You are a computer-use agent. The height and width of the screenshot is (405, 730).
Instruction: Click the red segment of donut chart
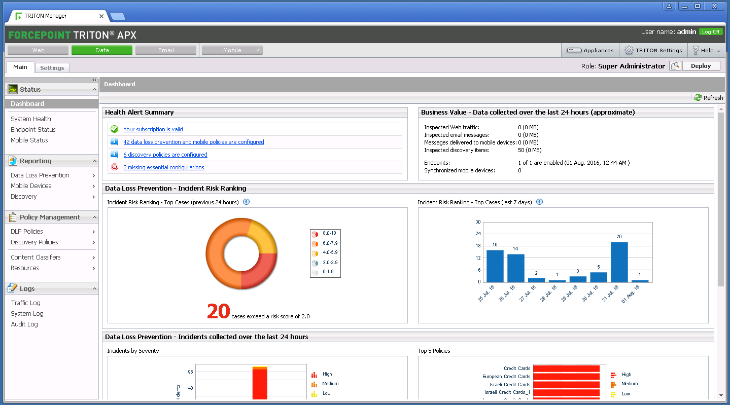261,271
